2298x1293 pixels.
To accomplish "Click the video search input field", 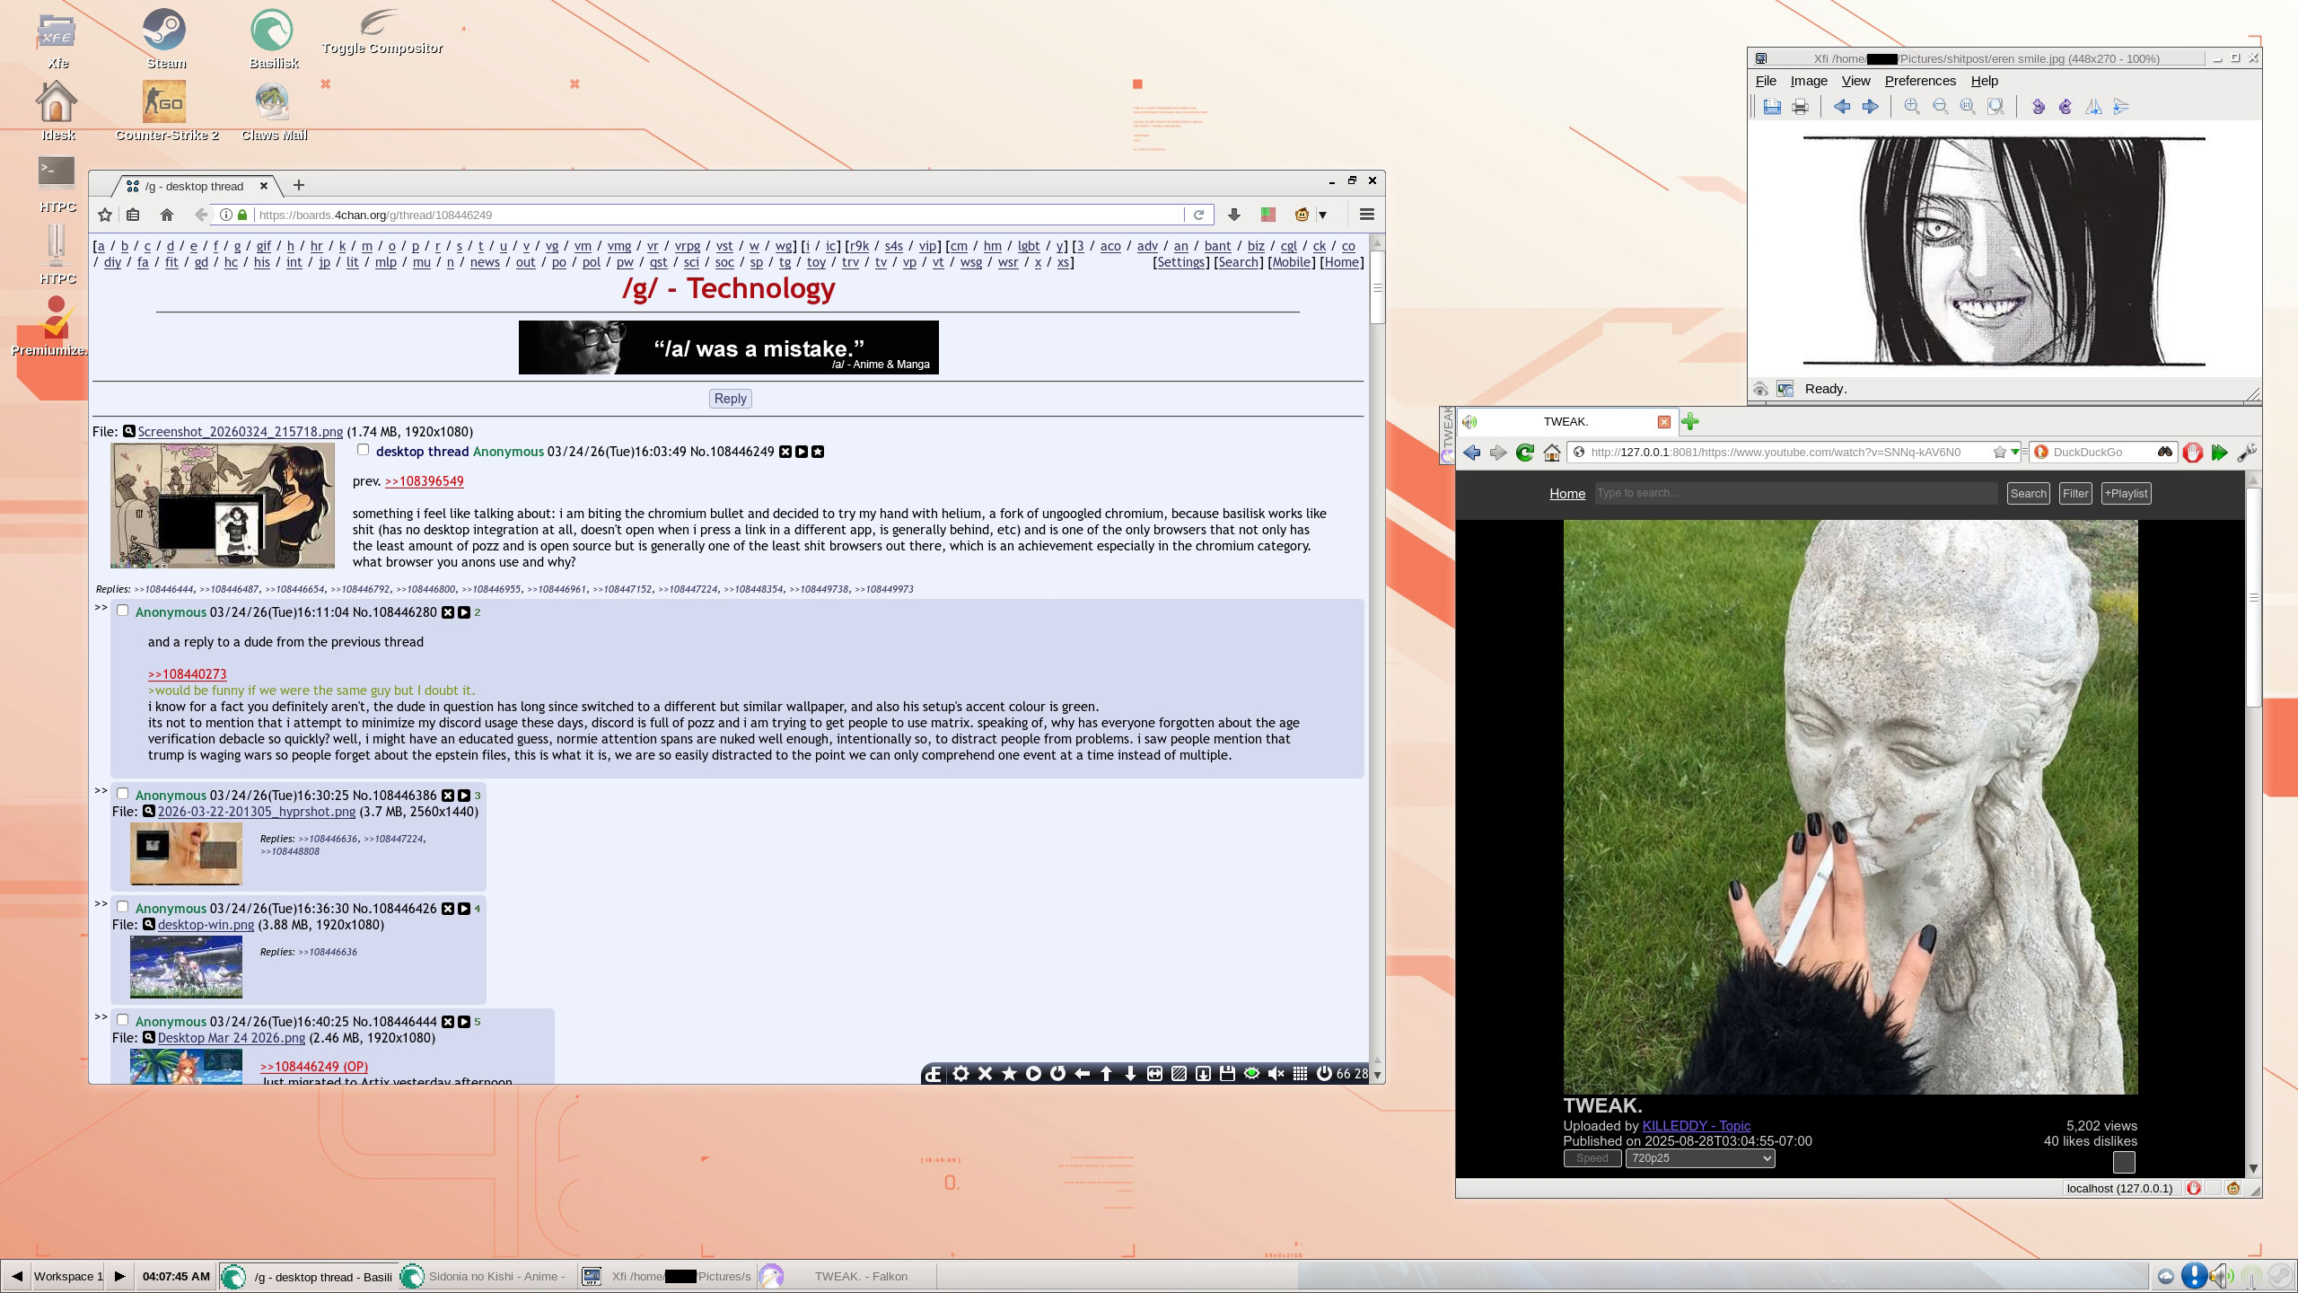I will coord(1795,493).
